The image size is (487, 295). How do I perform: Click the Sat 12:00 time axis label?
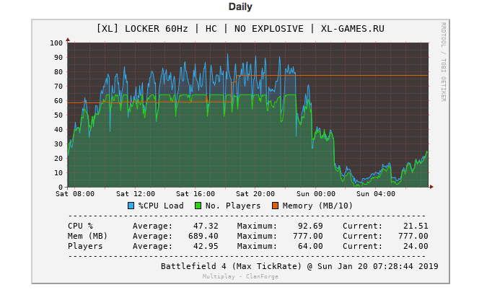tap(136, 194)
